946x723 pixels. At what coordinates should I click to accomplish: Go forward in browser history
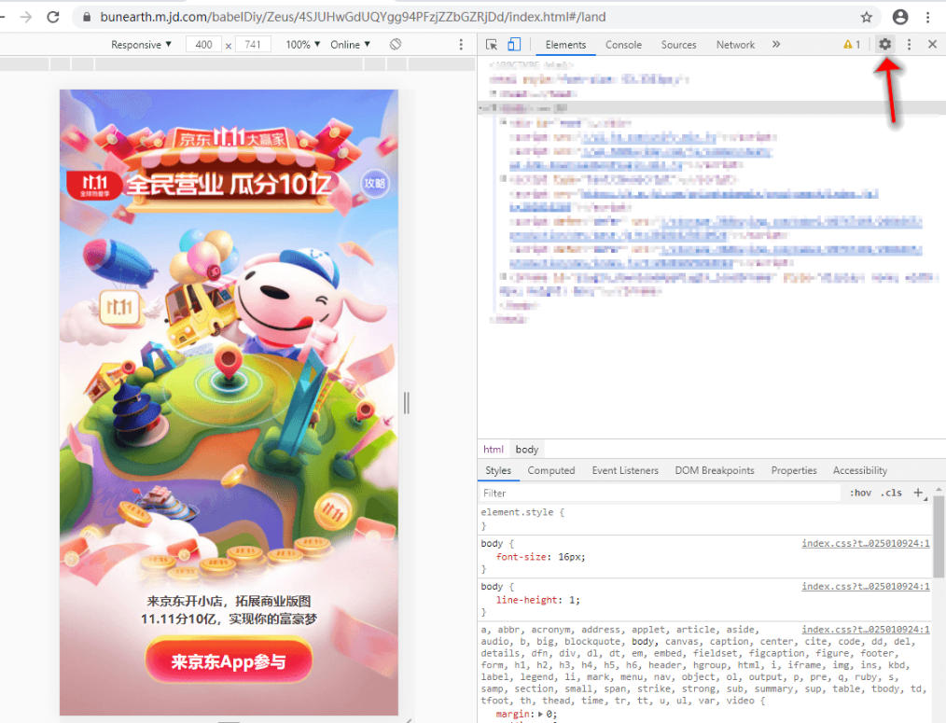[26, 17]
